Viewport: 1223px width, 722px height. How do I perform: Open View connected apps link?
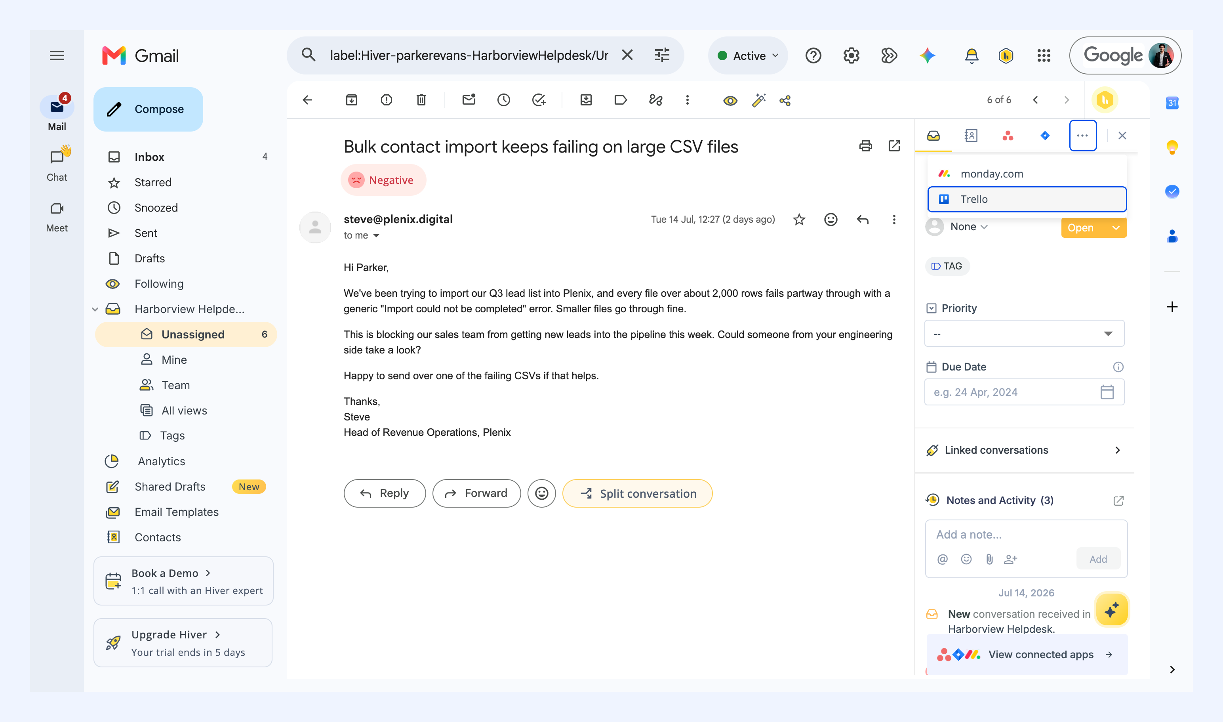(1027, 655)
